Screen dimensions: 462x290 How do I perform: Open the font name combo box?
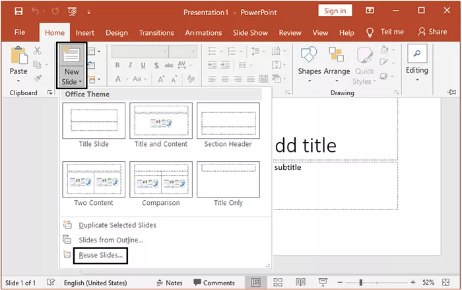tap(140, 52)
